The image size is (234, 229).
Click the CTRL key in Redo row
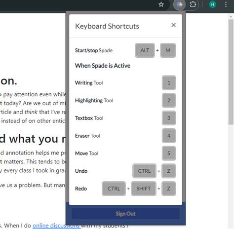pyautogui.click(x=114, y=189)
